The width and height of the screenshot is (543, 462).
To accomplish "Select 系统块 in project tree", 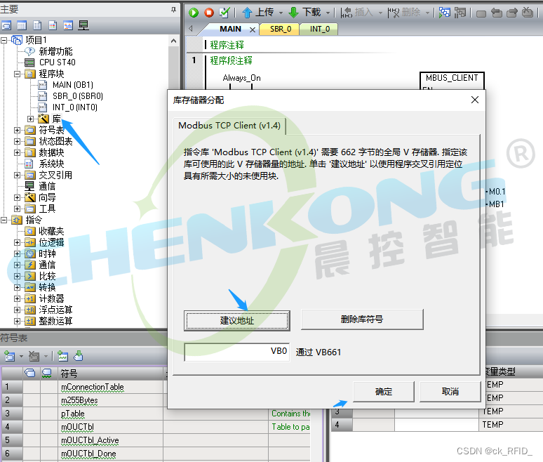I will pyautogui.click(x=51, y=164).
